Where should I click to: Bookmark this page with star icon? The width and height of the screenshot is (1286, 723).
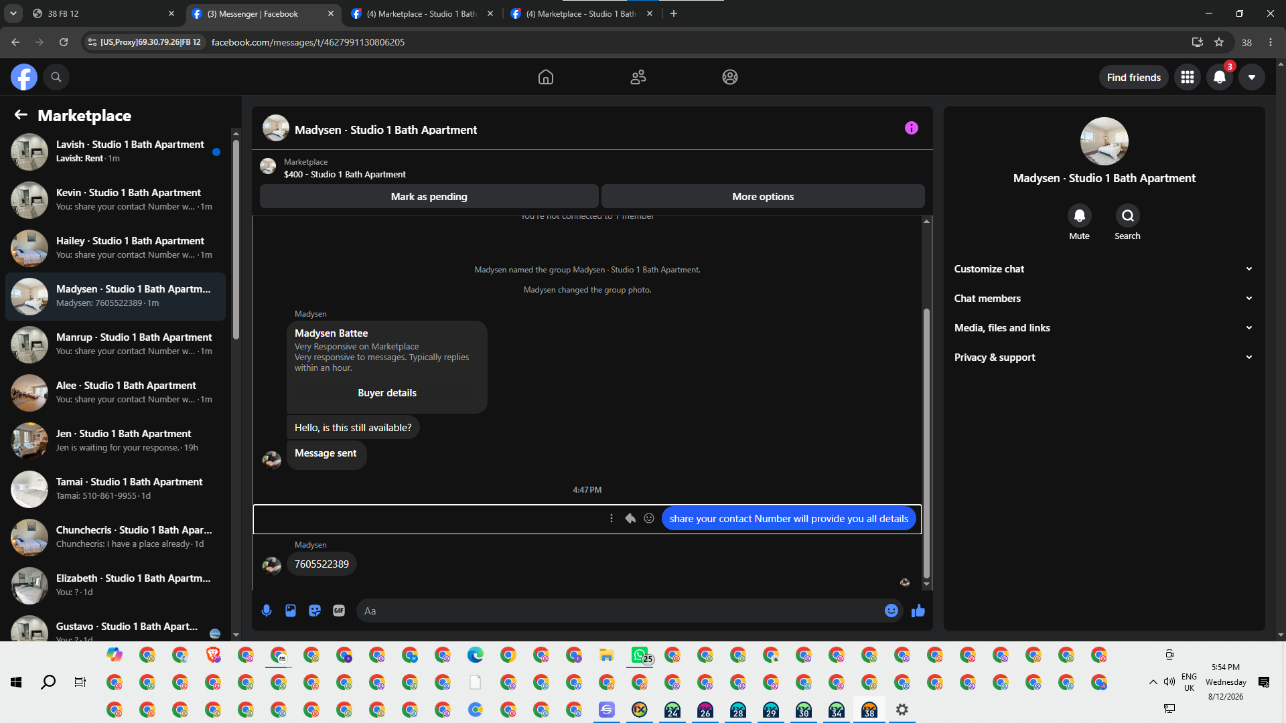pyautogui.click(x=1219, y=42)
